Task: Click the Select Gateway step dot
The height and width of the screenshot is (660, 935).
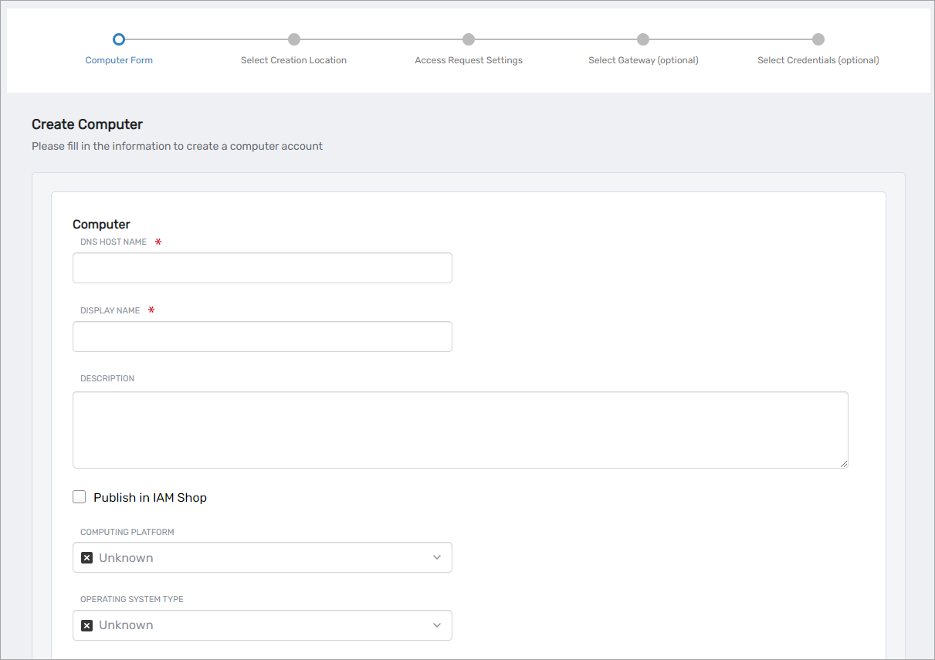Action: click(643, 39)
